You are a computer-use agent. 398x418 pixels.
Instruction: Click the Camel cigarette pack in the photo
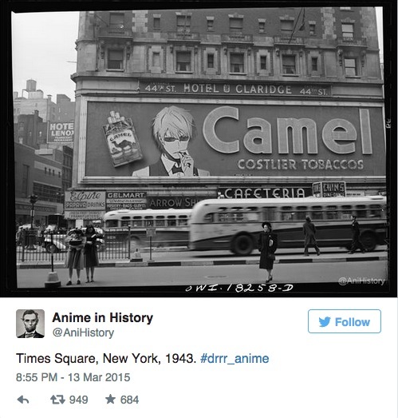(x=122, y=140)
